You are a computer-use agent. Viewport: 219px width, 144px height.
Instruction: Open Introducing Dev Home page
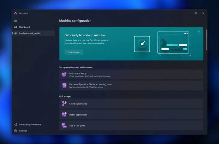[x=34, y=124]
